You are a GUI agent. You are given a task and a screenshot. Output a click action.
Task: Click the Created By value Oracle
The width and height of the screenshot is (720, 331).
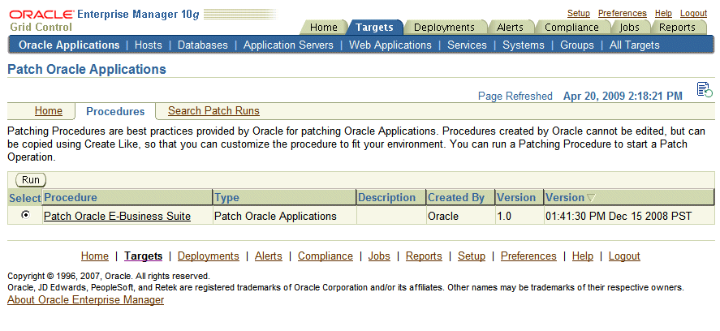[443, 216]
